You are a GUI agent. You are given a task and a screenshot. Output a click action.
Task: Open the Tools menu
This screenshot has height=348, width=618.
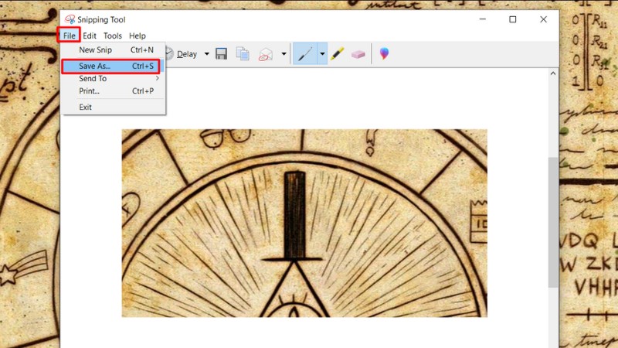[113, 36]
